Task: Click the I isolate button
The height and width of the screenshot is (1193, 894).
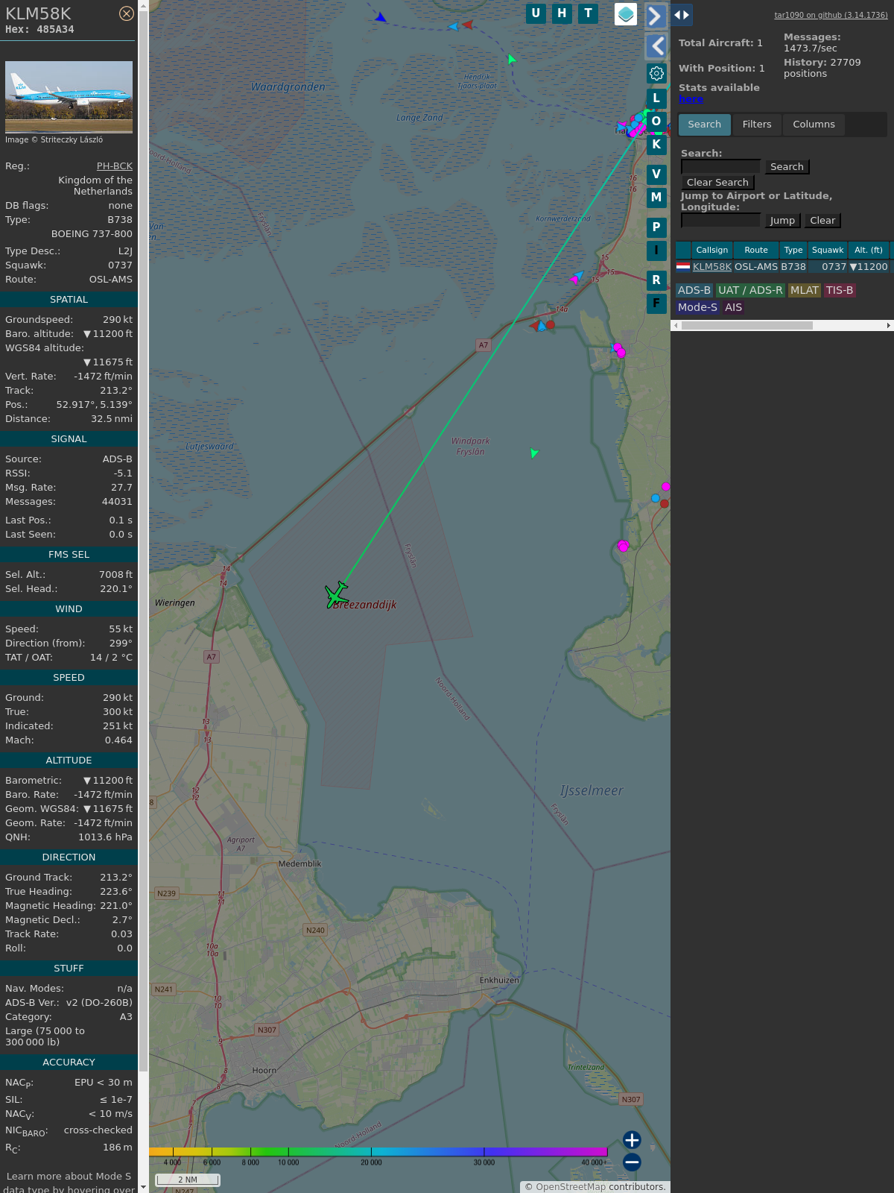Action: (x=656, y=251)
